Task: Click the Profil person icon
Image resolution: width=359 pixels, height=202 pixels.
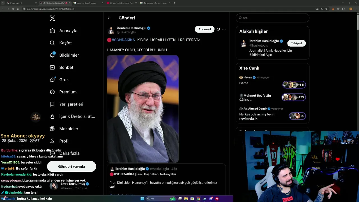Action: [52, 141]
